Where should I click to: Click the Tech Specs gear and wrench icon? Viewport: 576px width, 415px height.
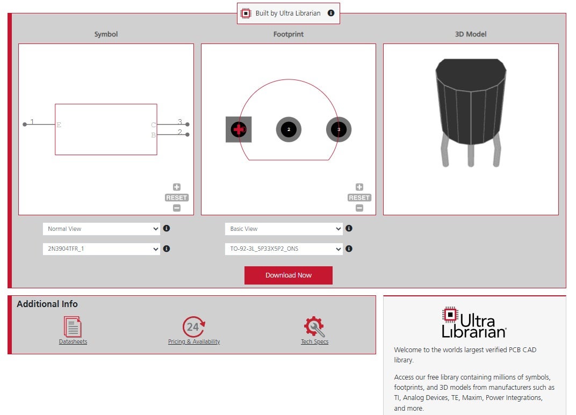point(314,326)
